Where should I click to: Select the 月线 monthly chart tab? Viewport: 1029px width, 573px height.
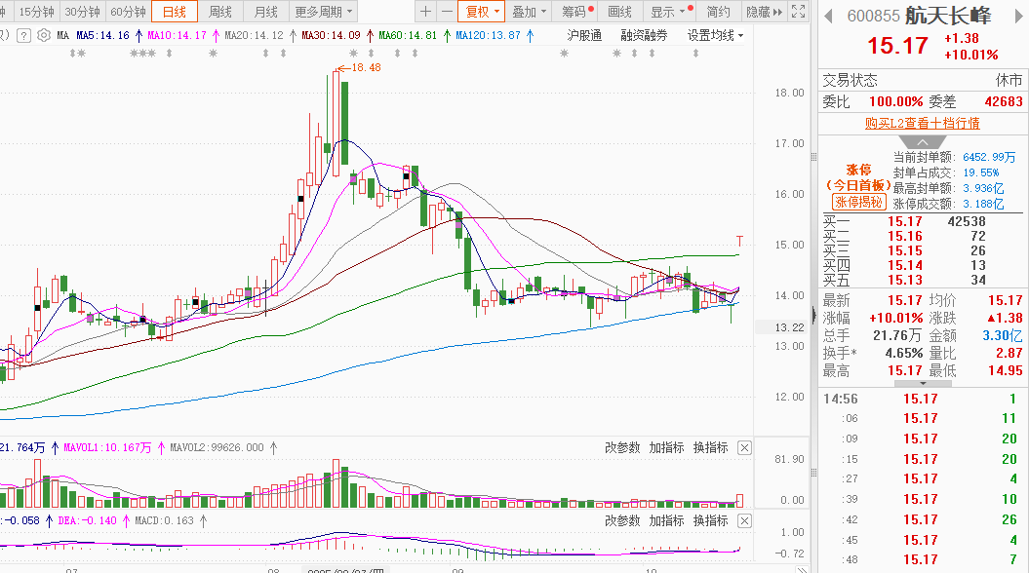tap(265, 12)
